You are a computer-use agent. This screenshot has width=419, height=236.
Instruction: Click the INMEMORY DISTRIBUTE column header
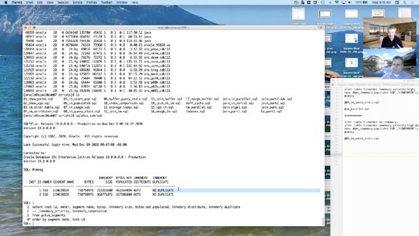(x=142, y=180)
